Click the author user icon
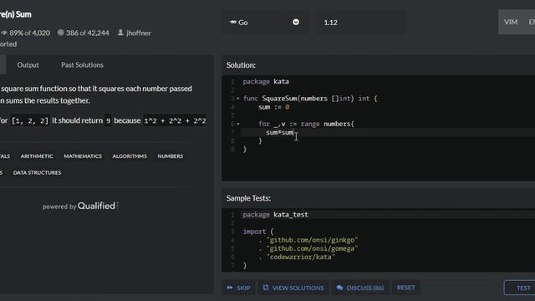 [120, 33]
